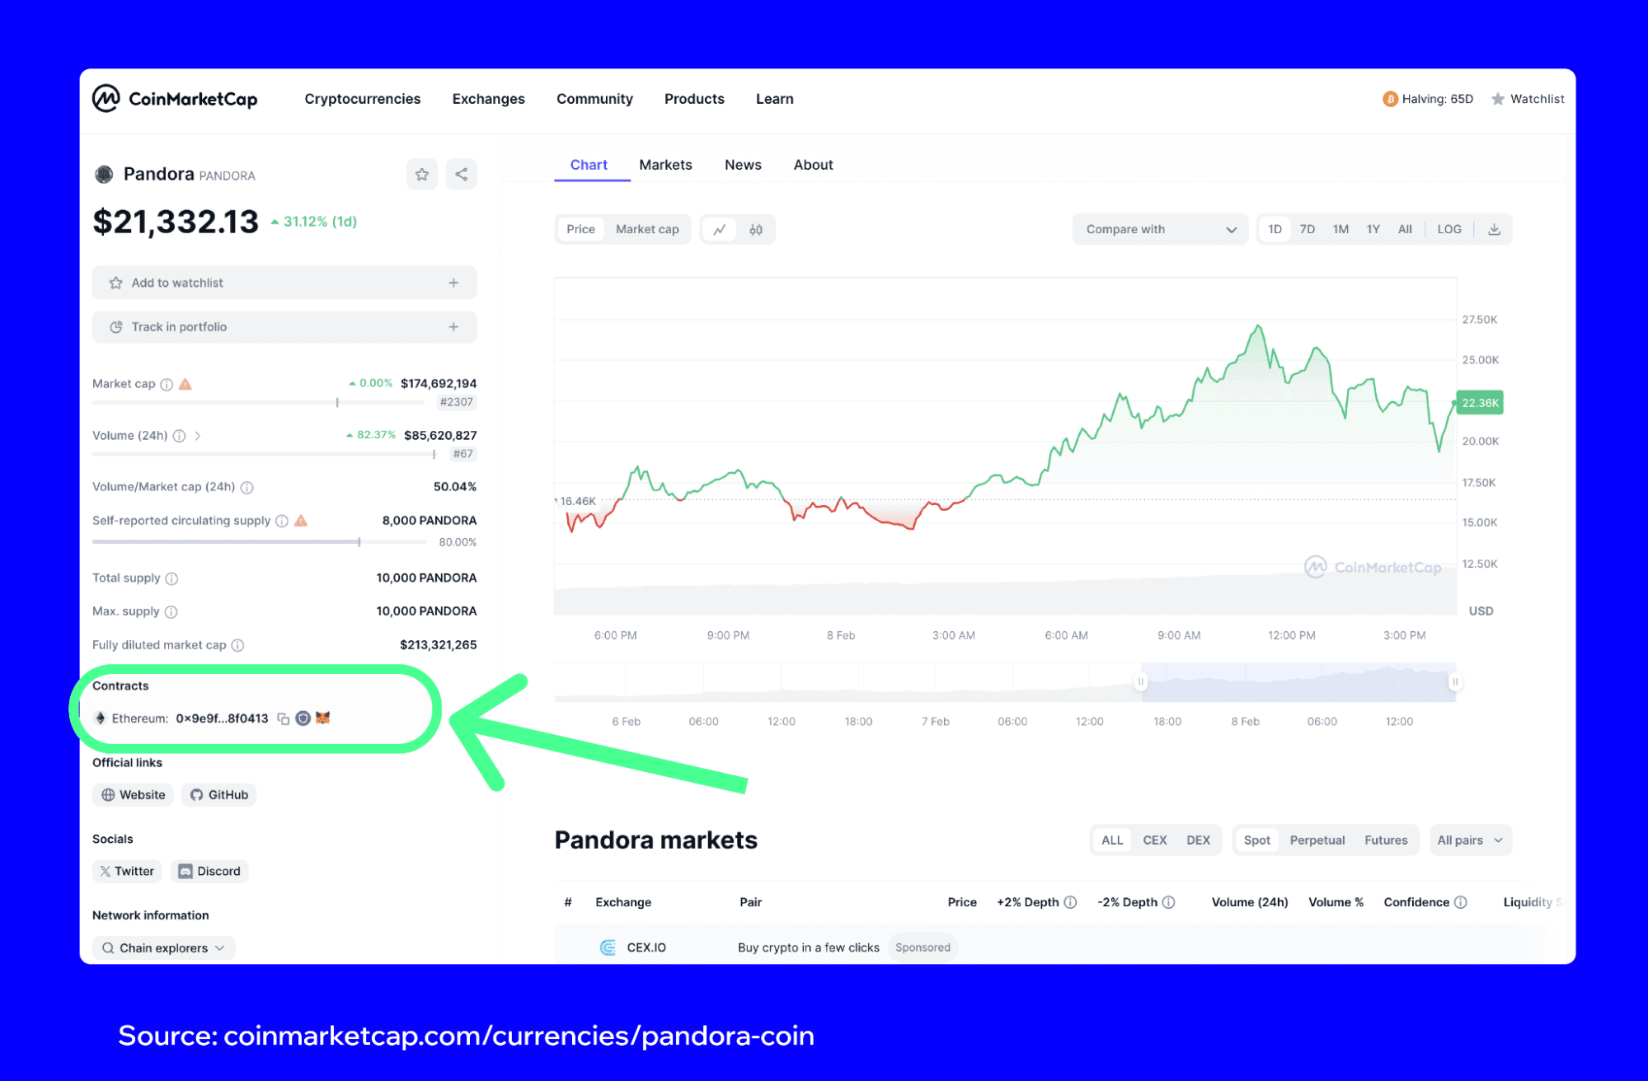
Task: Open the official Website link
Action: tap(133, 795)
